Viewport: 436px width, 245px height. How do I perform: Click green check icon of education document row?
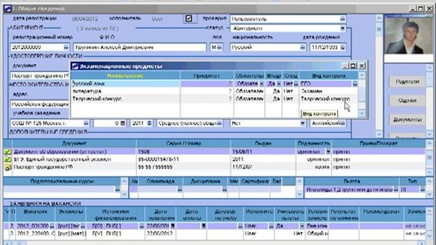click(x=7, y=152)
